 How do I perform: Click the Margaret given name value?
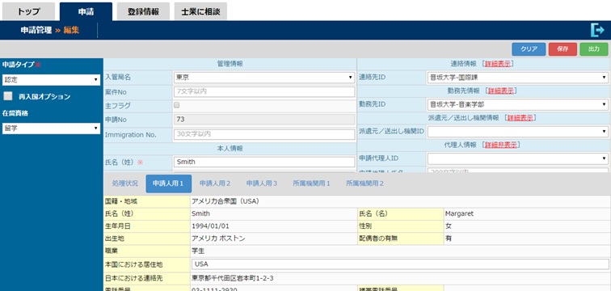coord(459,214)
